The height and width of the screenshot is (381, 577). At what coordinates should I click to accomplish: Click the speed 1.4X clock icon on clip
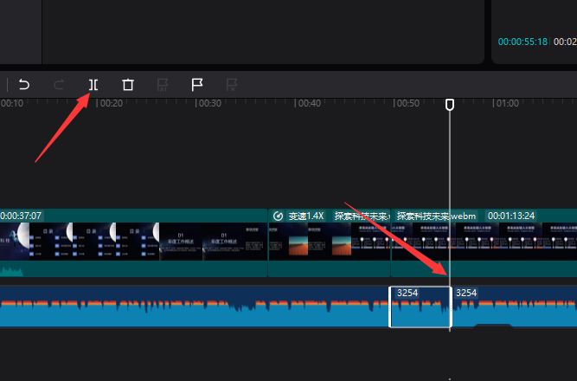(278, 216)
